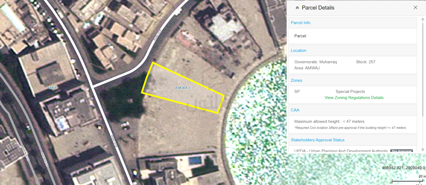Click the Pre-Approval status badge
The width and height of the screenshot is (426, 185).
point(402,151)
